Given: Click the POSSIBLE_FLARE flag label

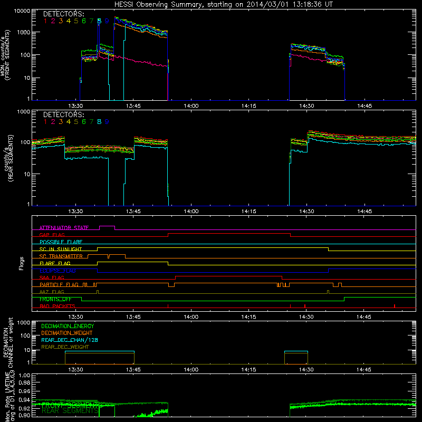Looking at the screenshot, I should click(61, 242).
